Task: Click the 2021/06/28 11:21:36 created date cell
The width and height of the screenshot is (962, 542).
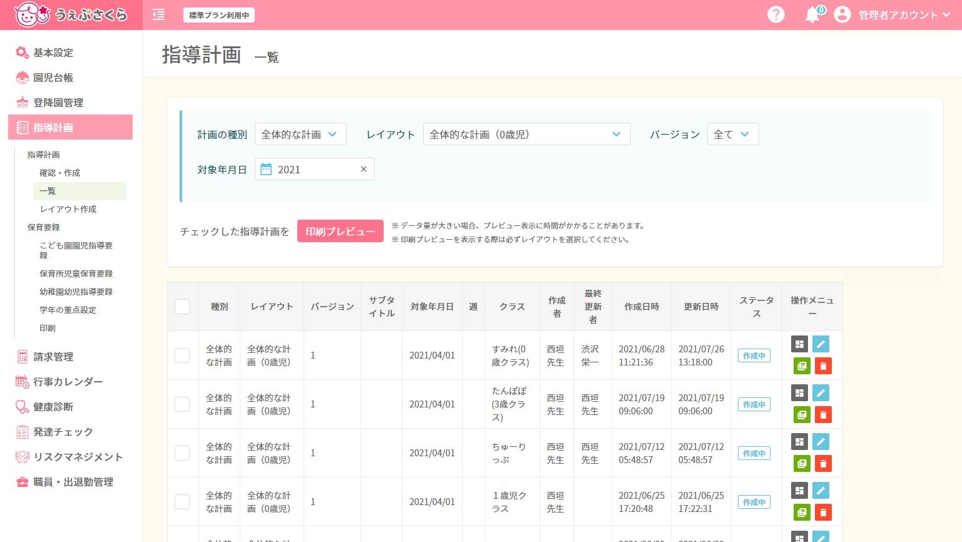Action: pyautogui.click(x=642, y=355)
